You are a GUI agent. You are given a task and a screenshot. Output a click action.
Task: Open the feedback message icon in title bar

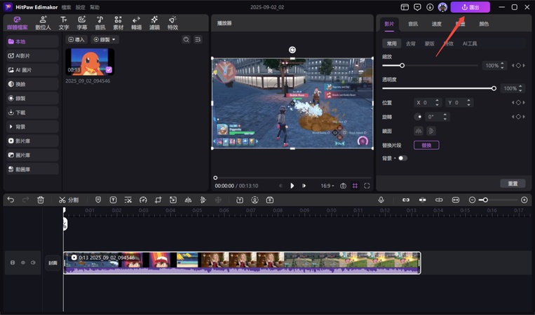(x=417, y=7)
